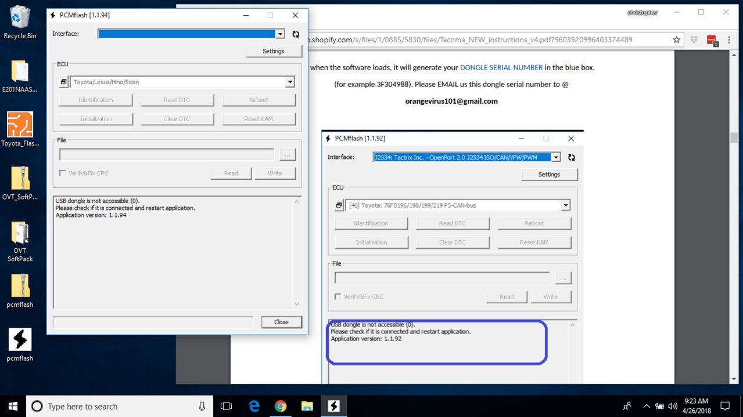
Task: Select the OVT_SoftP zip archive icon
Action: (20, 183)
